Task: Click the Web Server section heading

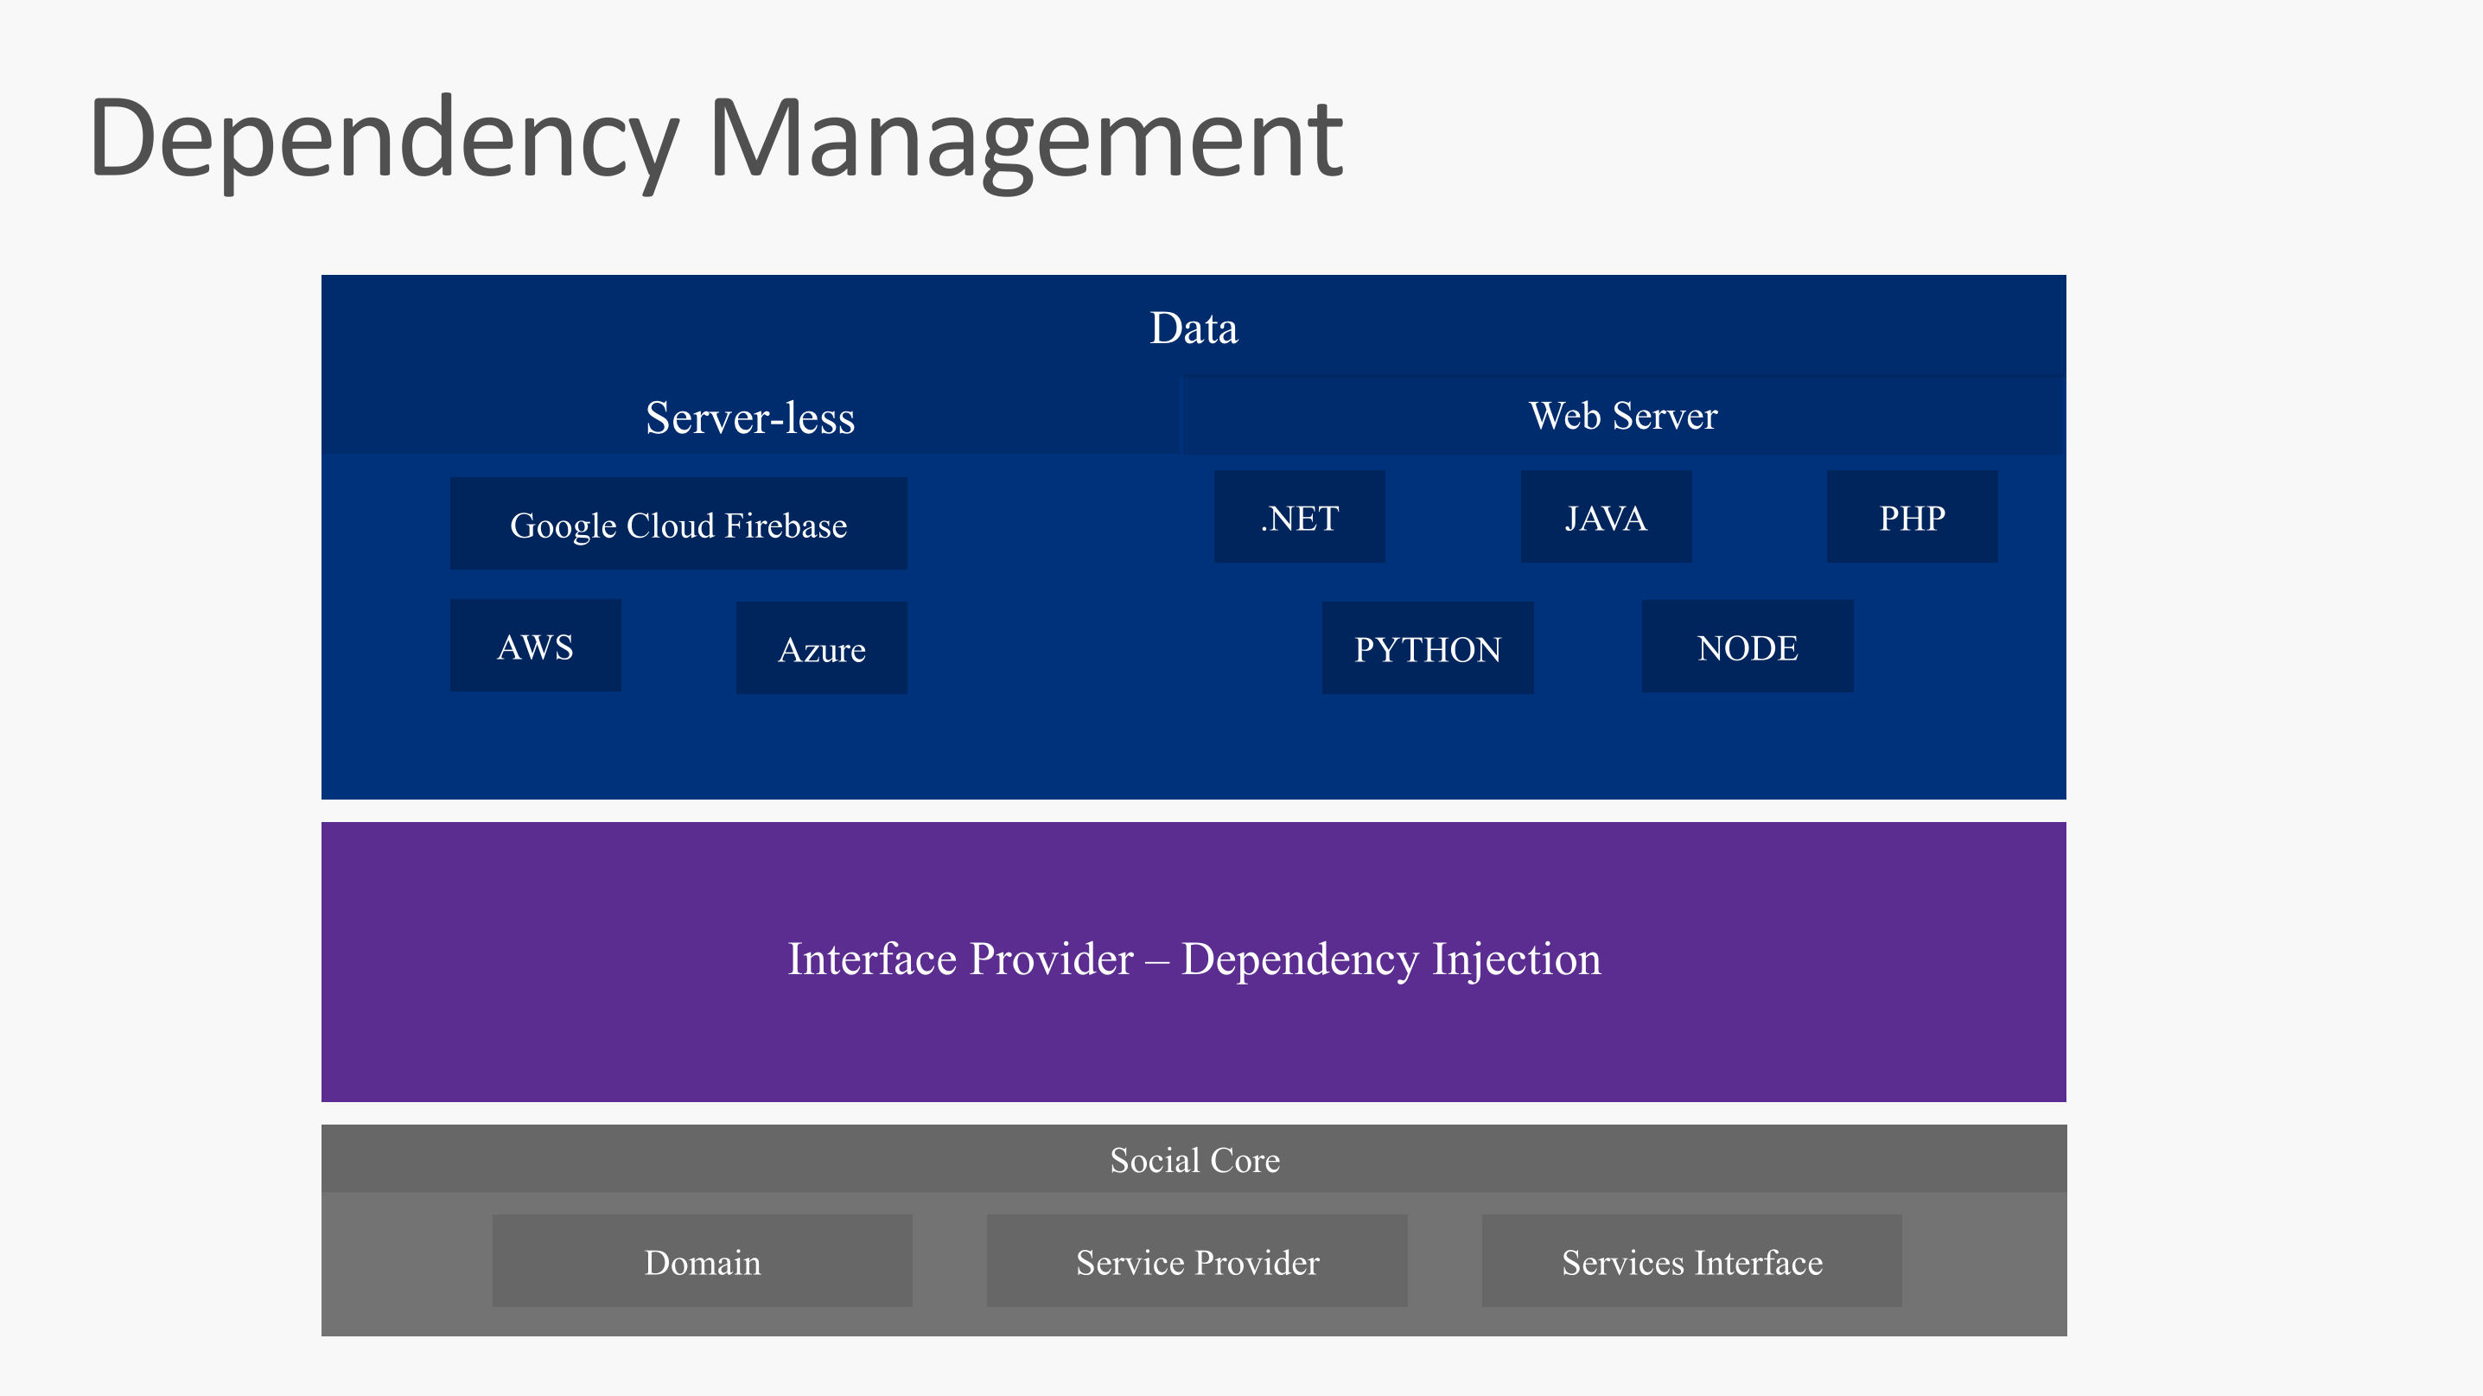Action: (1622, 416)
